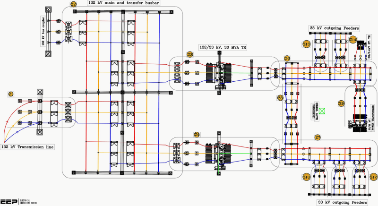Click the Z2 zone marker circle
Image resolution: width=378 pixels, height=206 pixels.
[x=74, y=4]
